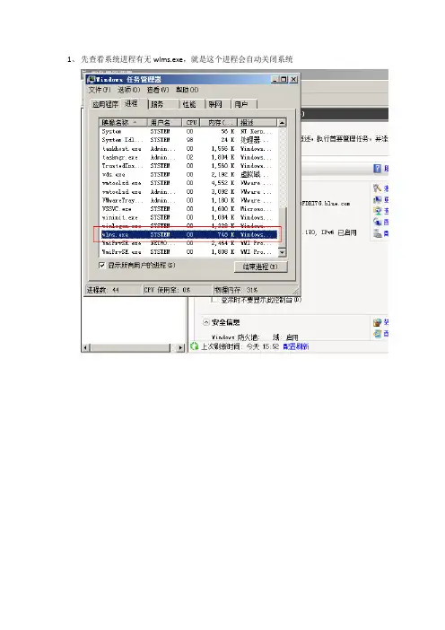Screen dimensions: 445x630
Task: Sort by the CPU column header
Action: (191, 122)
